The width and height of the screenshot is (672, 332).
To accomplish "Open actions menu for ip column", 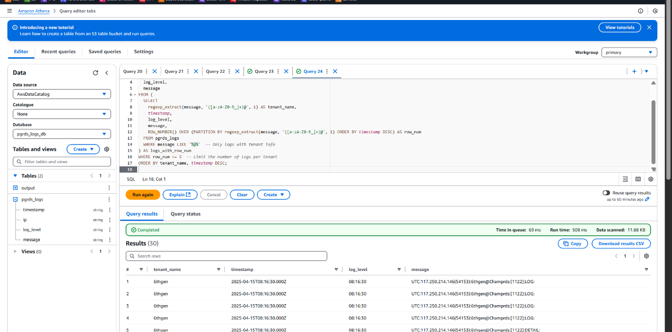I will point(109,220).
